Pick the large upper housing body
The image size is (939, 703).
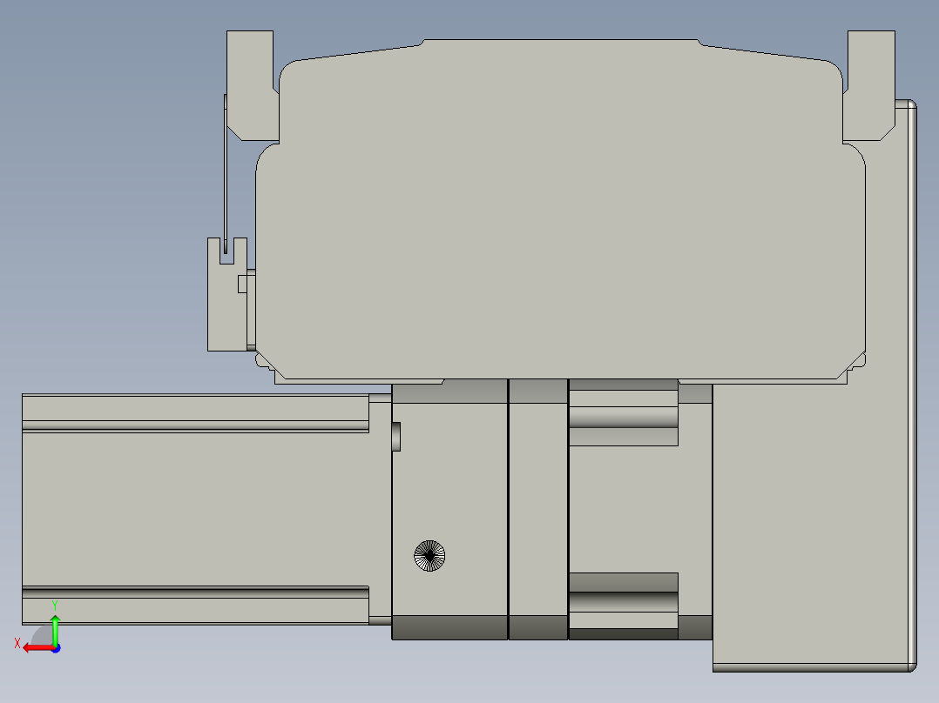561,210
